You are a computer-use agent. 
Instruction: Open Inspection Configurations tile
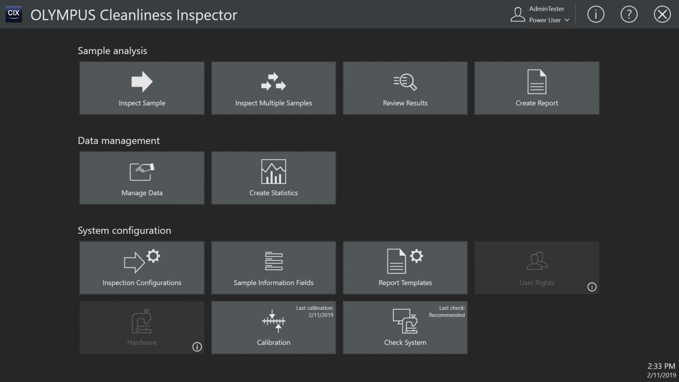tap(142, 268)
